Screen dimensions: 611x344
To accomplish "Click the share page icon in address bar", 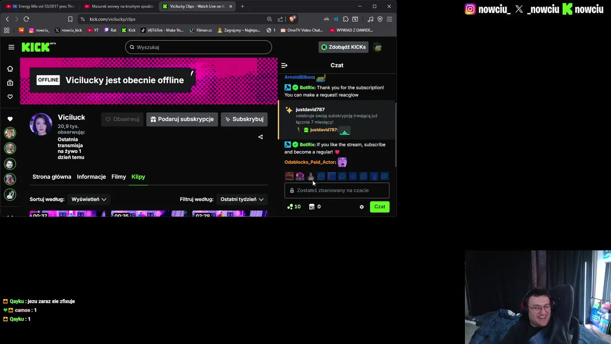I will coord(280,19).
